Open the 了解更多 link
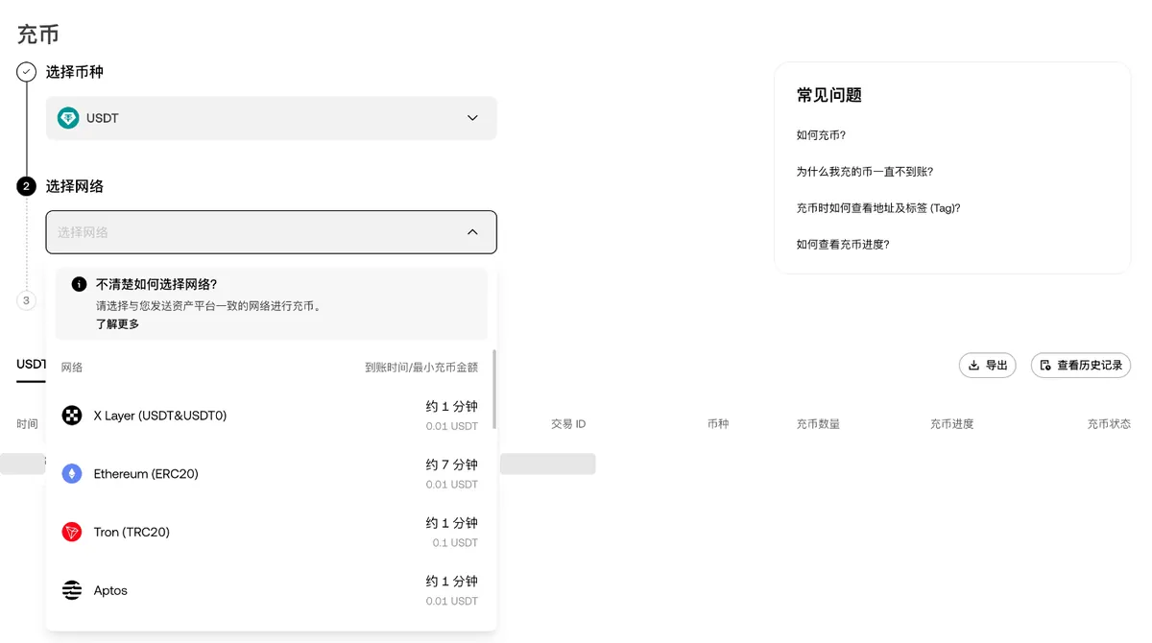1152x643 pixels. [x=117, y=324]
